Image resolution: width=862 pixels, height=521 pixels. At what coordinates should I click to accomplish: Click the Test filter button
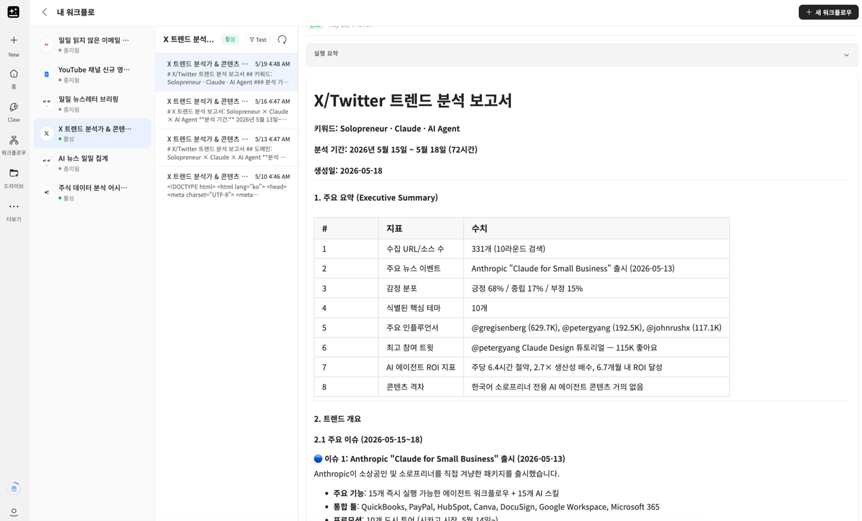click(258, 40)
